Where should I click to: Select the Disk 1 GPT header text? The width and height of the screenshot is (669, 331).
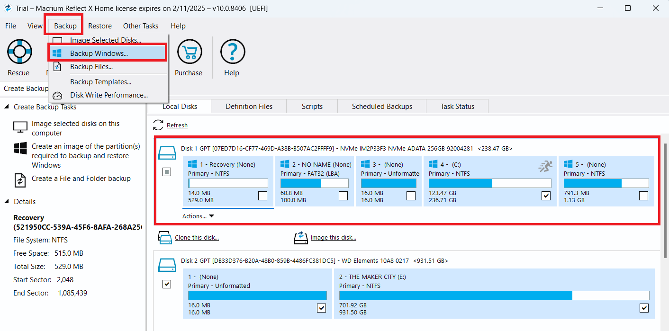(347, 149)
